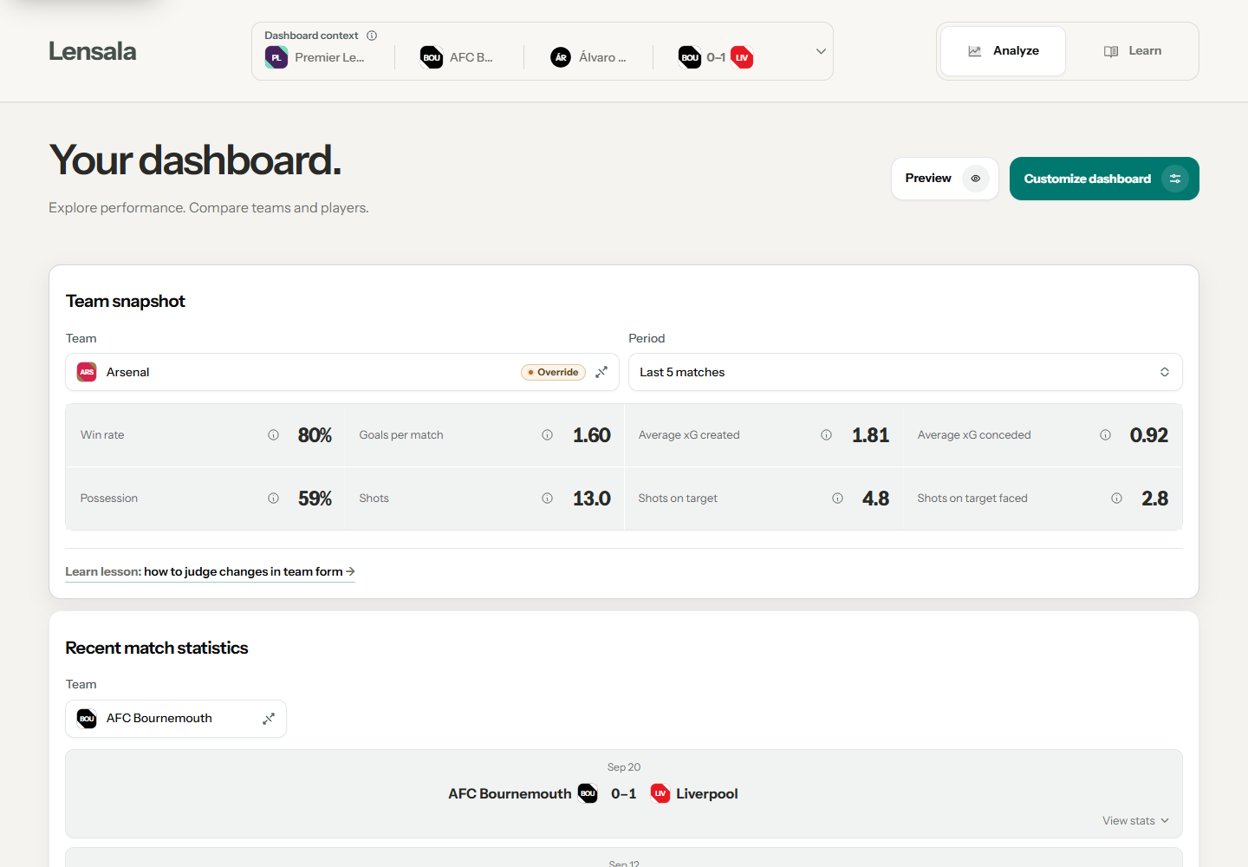Click the 2.8 shots on target faced value

pos(1155,499)
